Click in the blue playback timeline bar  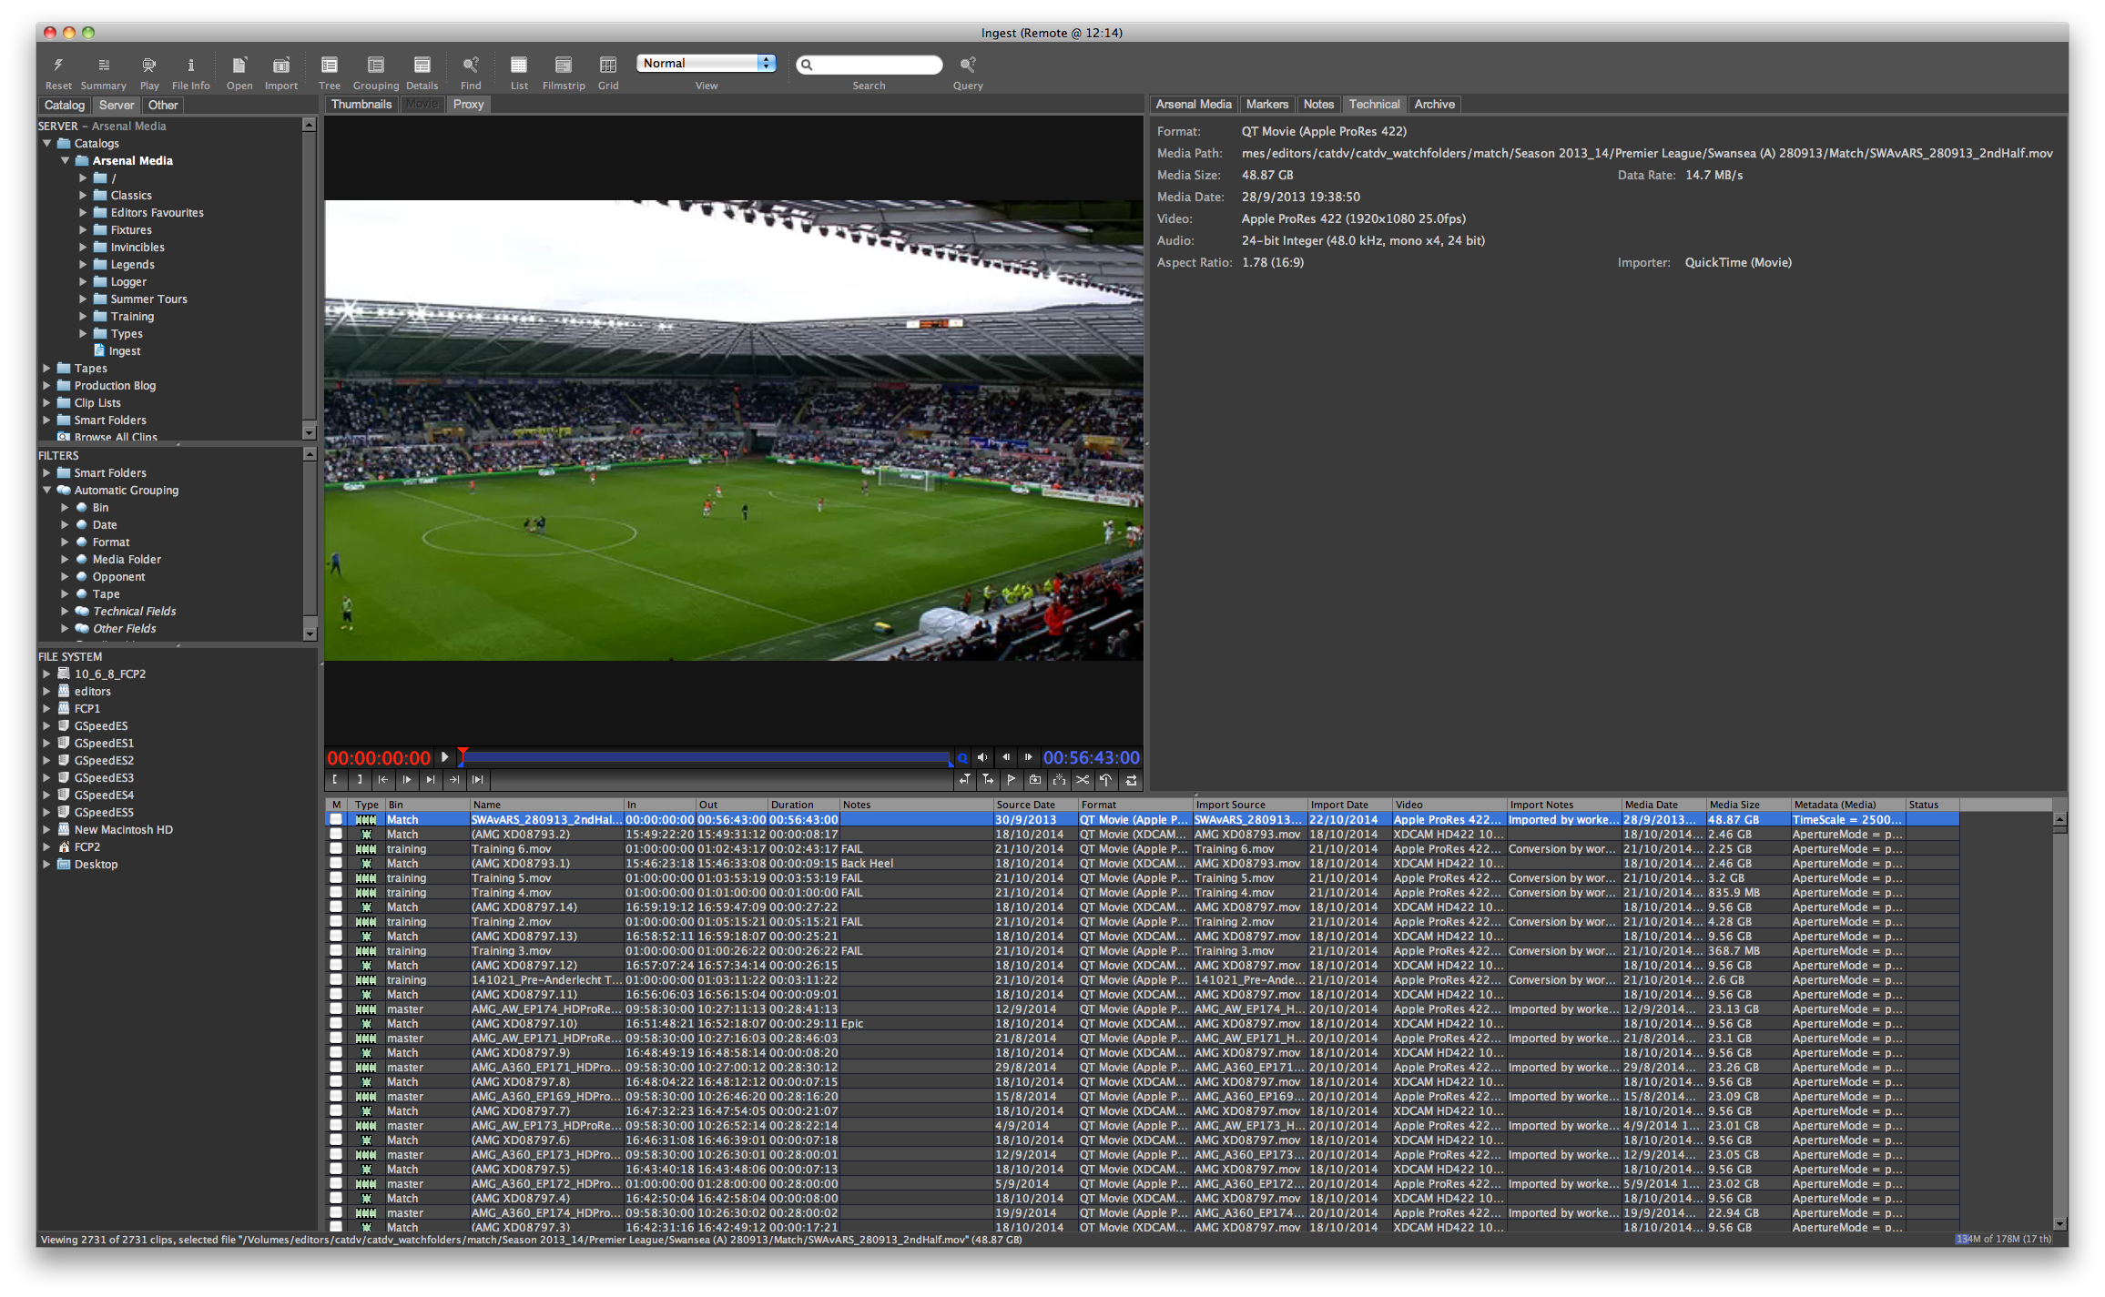[x=707, y=757]
